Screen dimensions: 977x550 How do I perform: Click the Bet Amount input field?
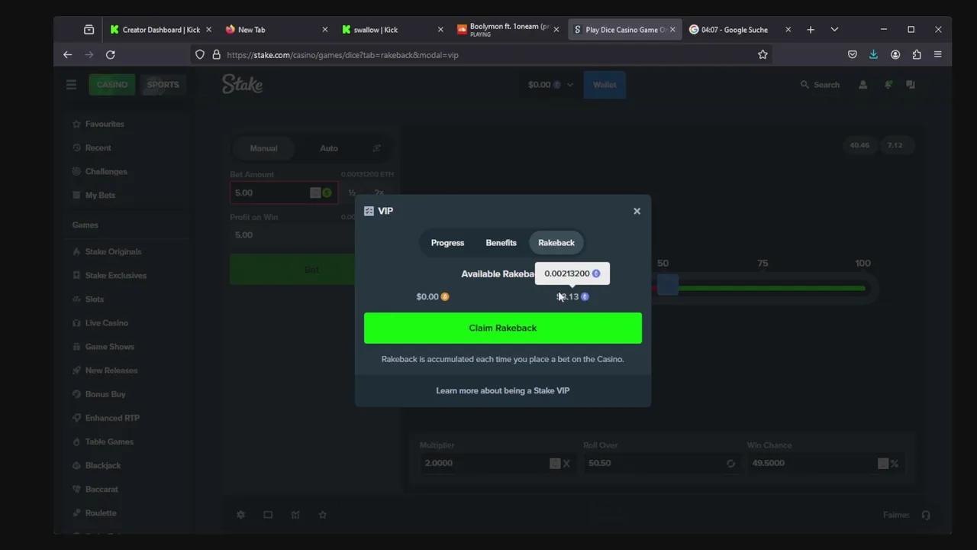point(283,193)
